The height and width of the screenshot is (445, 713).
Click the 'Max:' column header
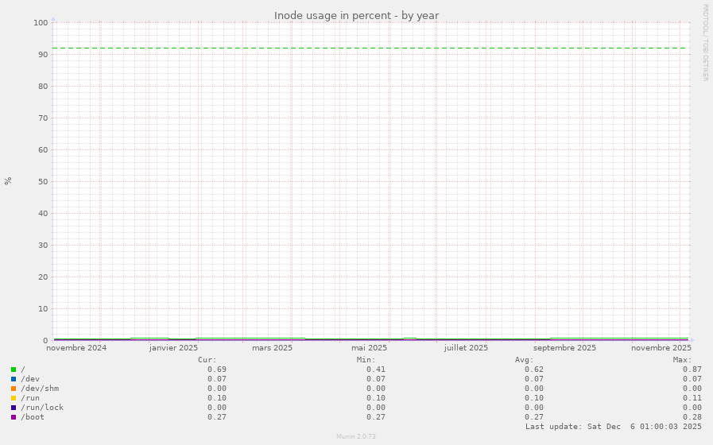(x=683, y=360)
